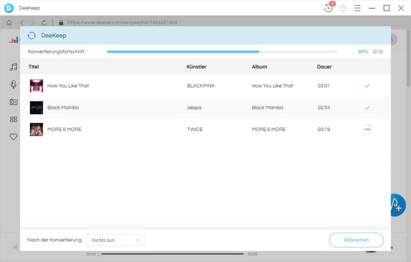
Task: Click checkmark for Black Mamba row
Action: click(367, 108)
